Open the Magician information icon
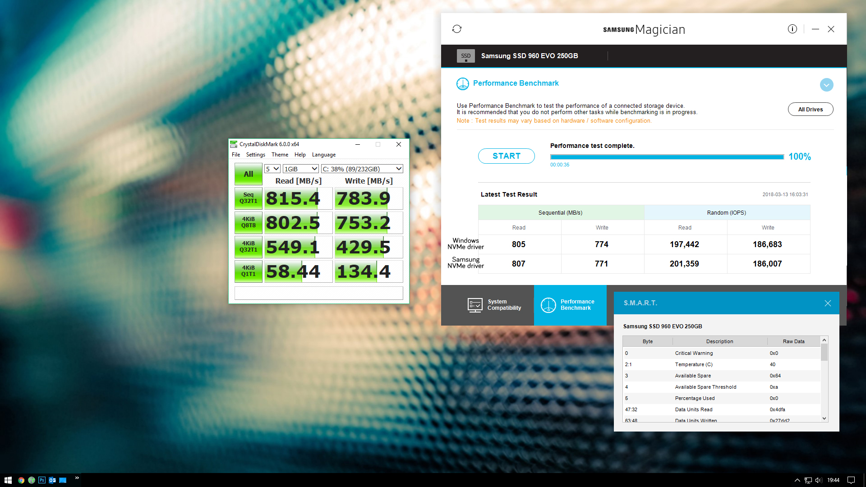The width and height of the screenshot is (866, 487). click(792, 29)
